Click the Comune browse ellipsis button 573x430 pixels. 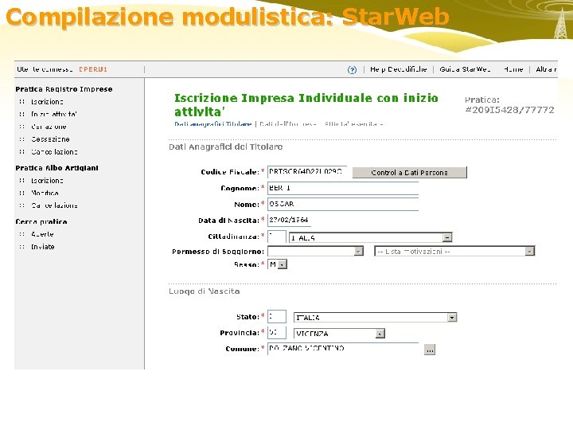430,350
